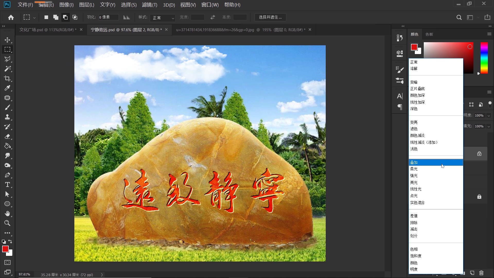Viewport: 494px width, 278px height.
Task: Select the Zoom tool
Action: tap(7, 223)
